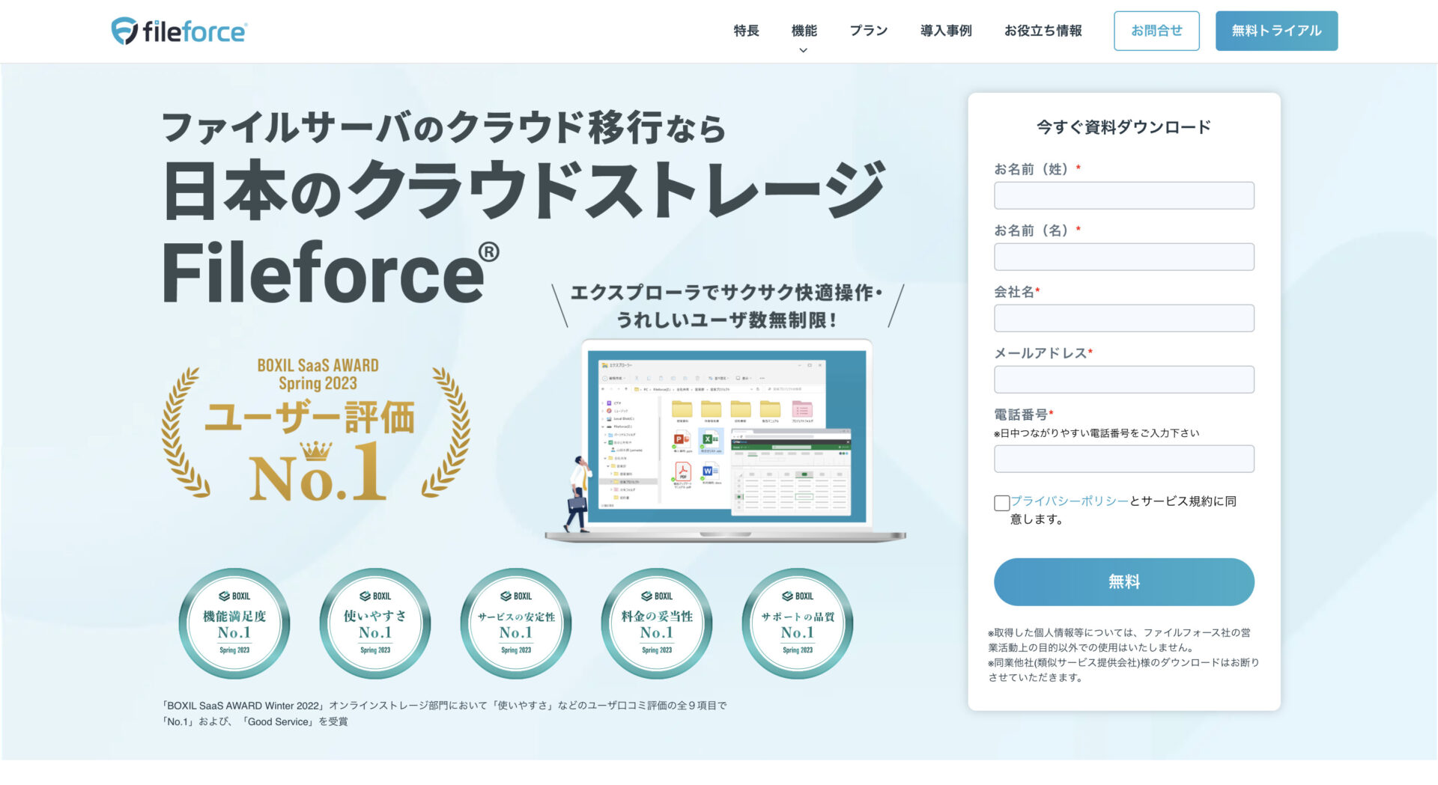Viewport: 1438px width, 785px height.
Task: Open the red PDF file icon
Action: click(x=683, y=473)
